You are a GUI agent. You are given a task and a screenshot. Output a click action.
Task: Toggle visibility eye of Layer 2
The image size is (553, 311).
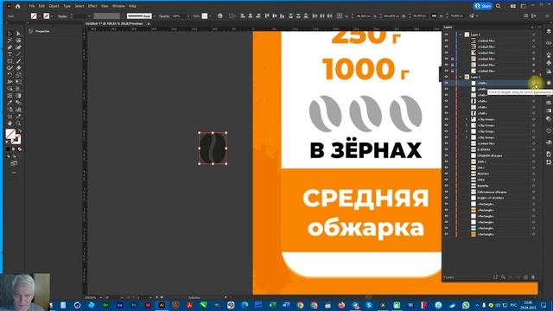pyautogui.click(x=447, y=77)
